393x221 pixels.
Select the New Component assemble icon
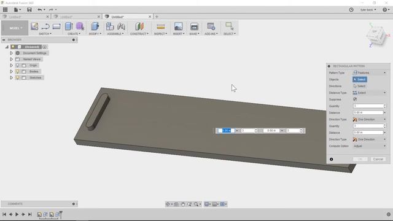pyautogui.click(x=110, y=26)
